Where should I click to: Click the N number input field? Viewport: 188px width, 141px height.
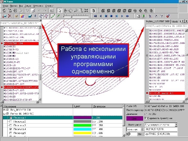(x=133, y=134)
